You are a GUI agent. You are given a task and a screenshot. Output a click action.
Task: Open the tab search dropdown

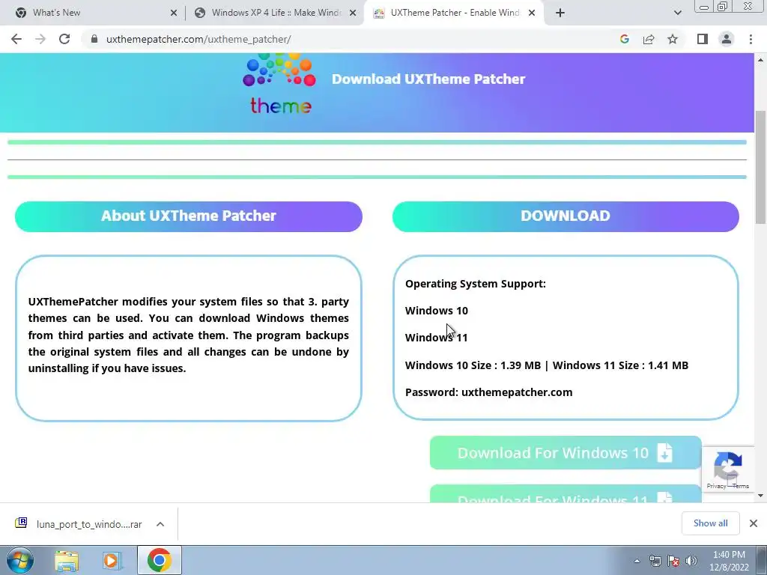(677, 13)
